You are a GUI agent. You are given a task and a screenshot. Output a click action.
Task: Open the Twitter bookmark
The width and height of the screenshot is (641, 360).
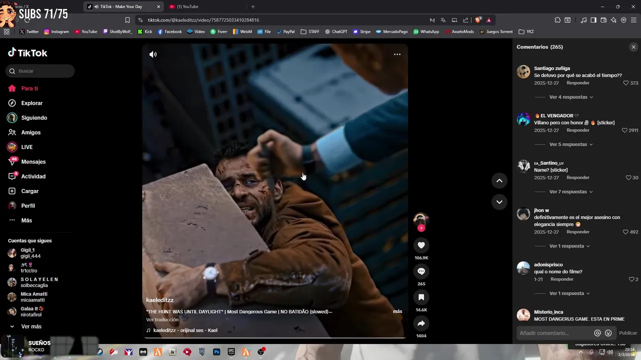[x=29, y=31]
